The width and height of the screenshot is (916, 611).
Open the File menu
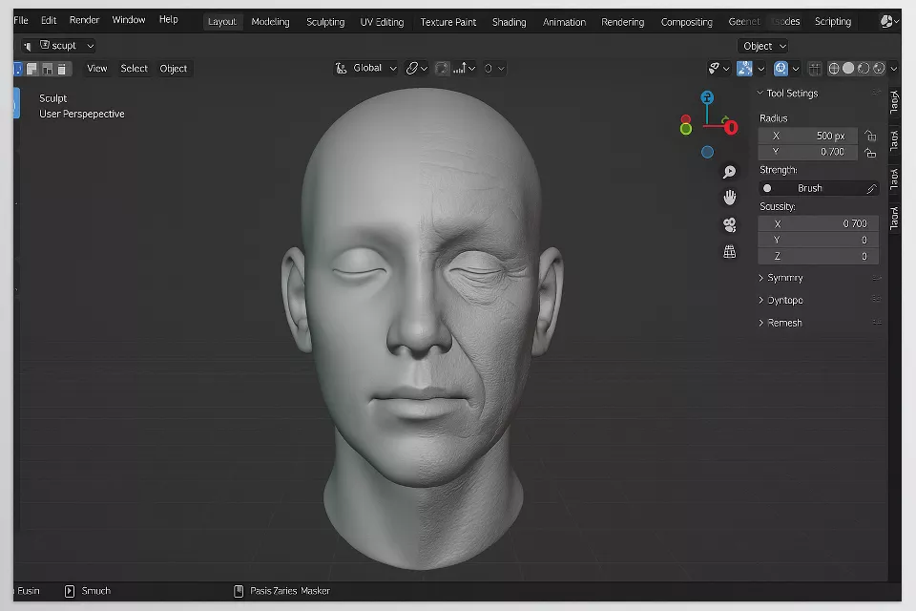click(21, 20)
